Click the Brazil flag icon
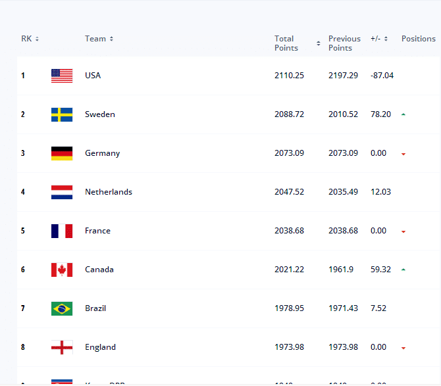Image resolution: width=441 pixels, height=386 pixels. click(x=62, y=308)
